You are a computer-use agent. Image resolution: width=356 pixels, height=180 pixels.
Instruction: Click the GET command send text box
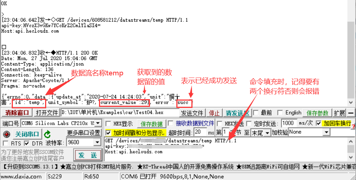point(226,149)
